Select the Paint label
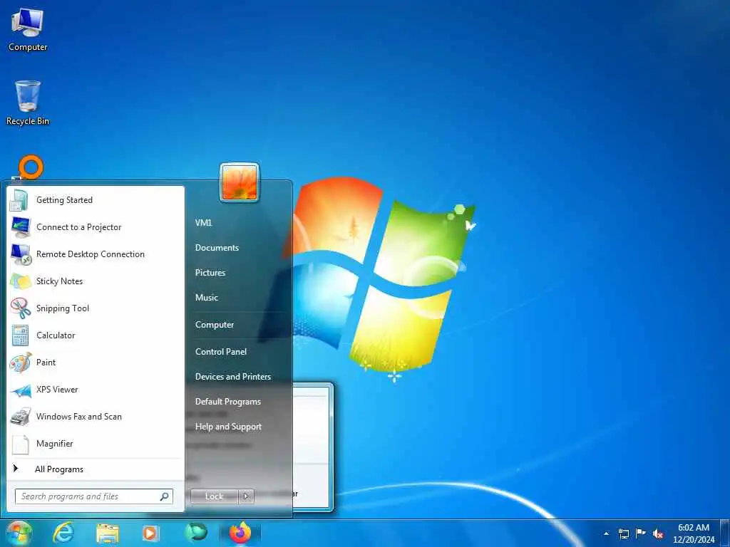This screenshot has height=547, width=730. click(x=46, y=363)
